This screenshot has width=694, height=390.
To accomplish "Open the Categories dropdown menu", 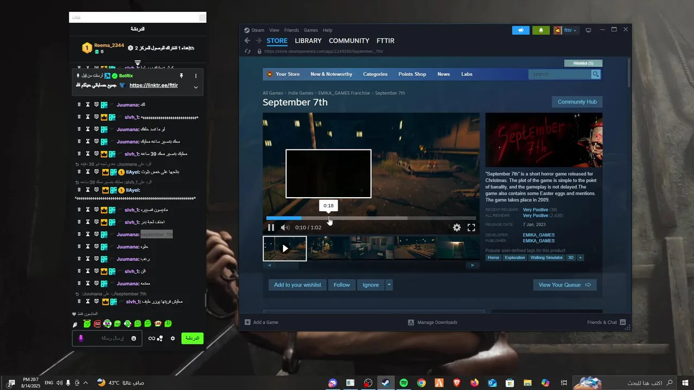I will pyautogui.click(x=375, y=74).
